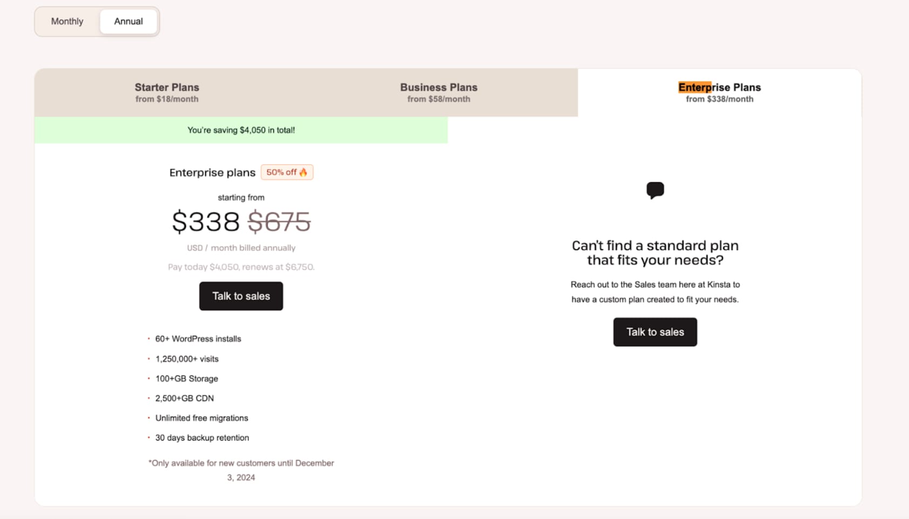Select the Enterprise Plans tab
Image resolution: width=909 pixels, height=519 pixels.
pyautogui.click(x=719, y=92)
